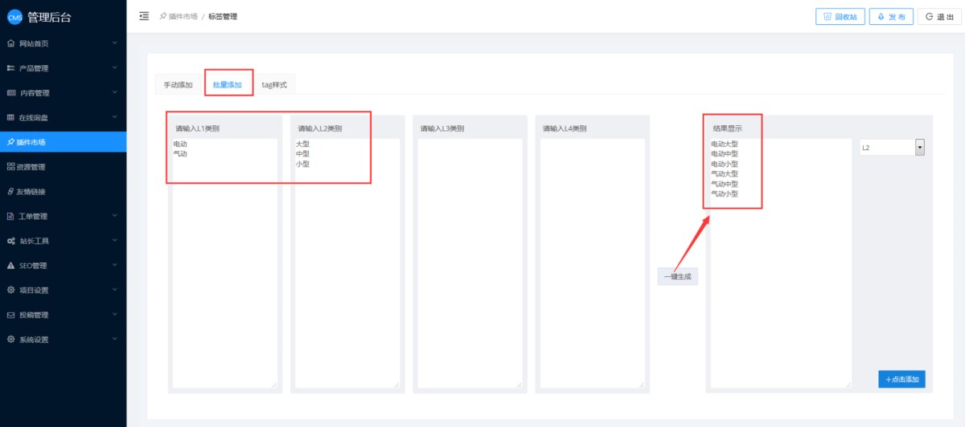Click the 插件市场 breadcrumb link

tap(183, 16)
